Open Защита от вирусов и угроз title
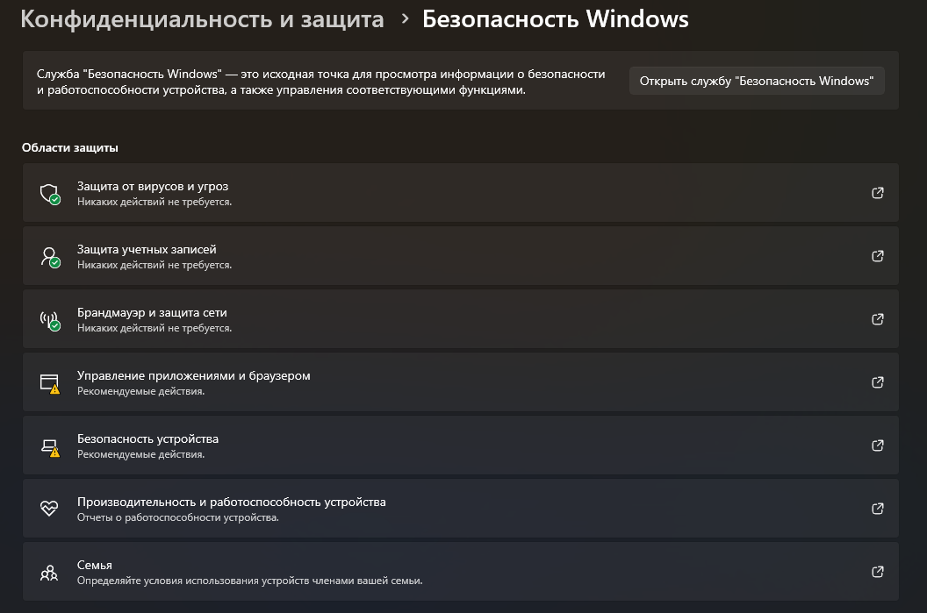The height and width of the screenshot is (613, 927). (153, 186)
